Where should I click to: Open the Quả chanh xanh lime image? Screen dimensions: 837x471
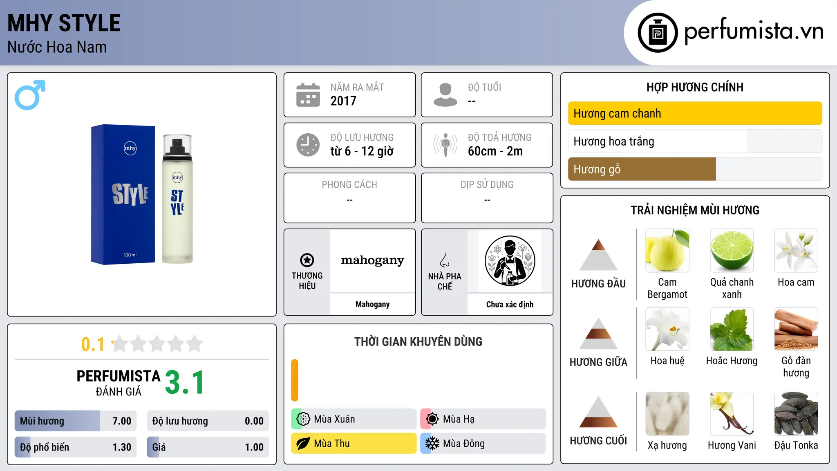tap(732, 251)
